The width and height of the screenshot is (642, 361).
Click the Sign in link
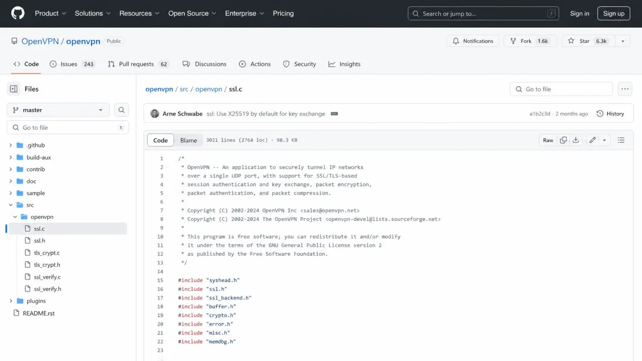(x=579, y=13)
